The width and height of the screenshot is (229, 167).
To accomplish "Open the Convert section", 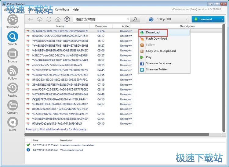I will [x=13, y=107].
